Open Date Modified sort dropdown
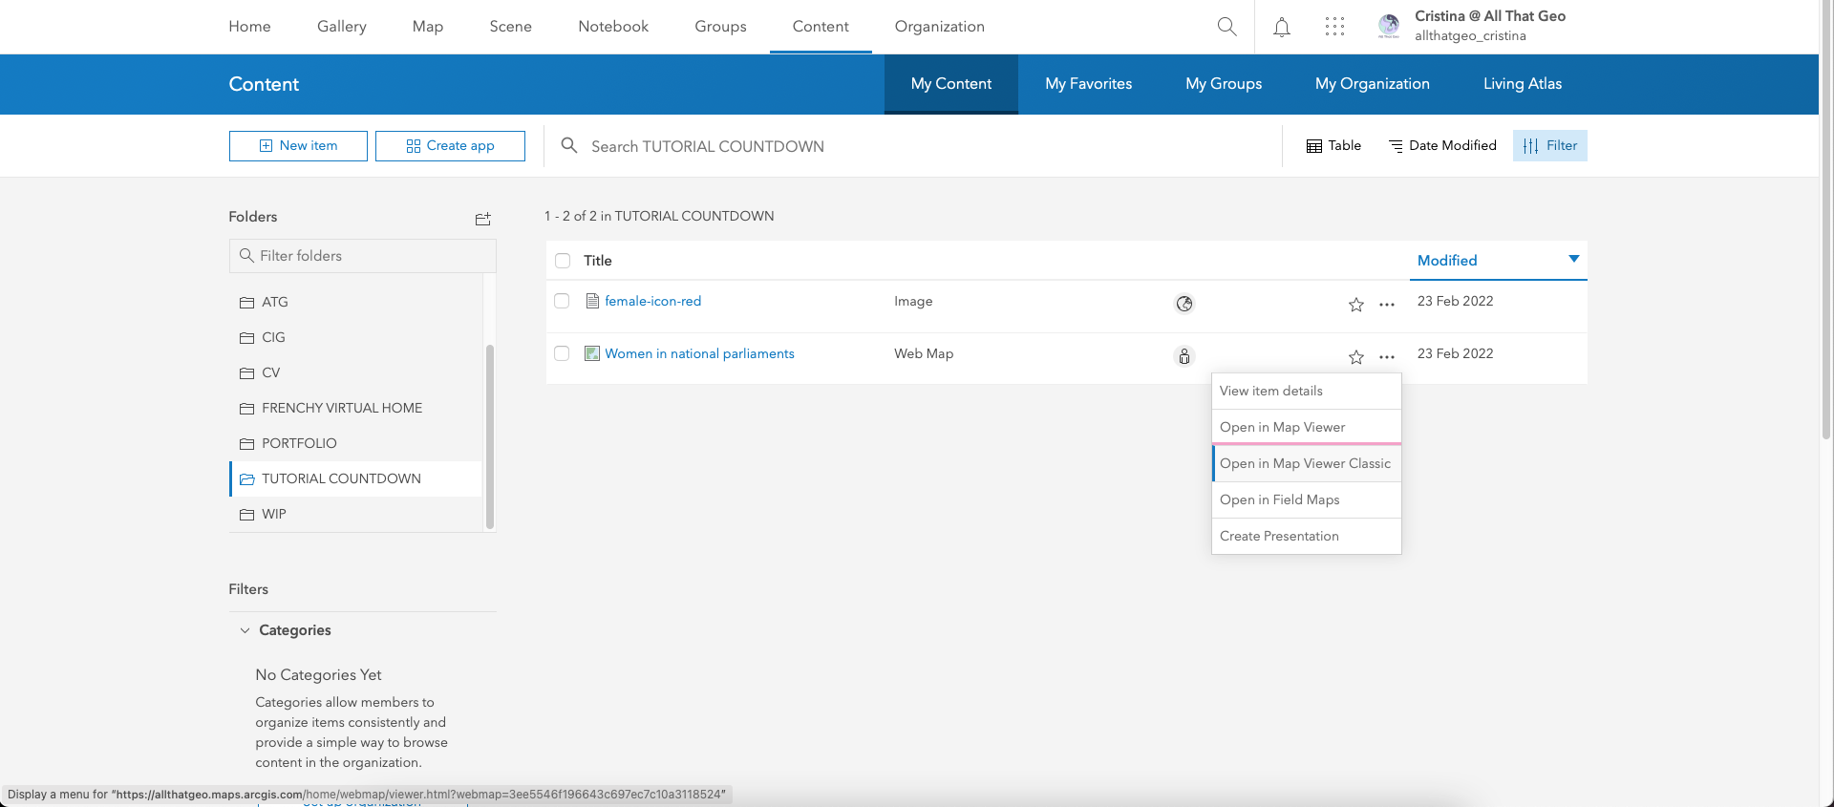Image resolution: width=1834 pixels, height=807 pixels. click(1442, 145)
